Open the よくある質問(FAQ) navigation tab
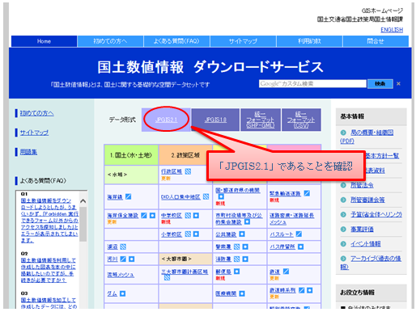Viewport: 416px width, 312px height. (x=176, y=41)
